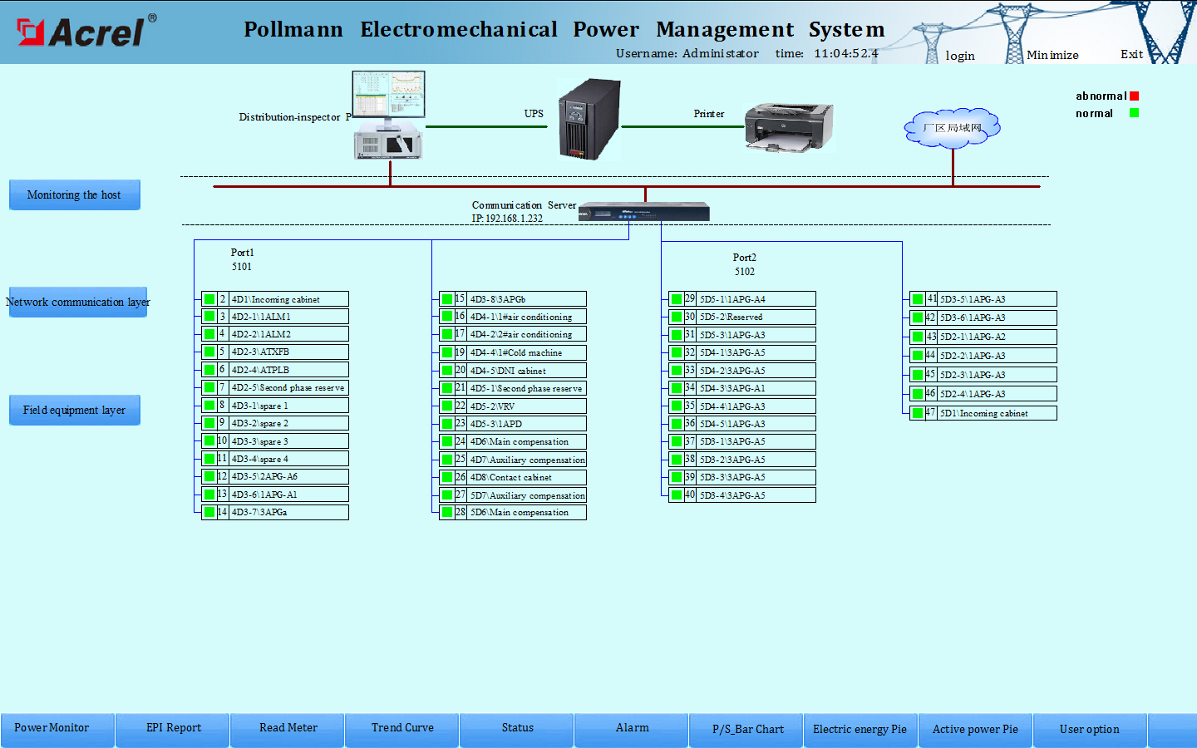This screenshot has width=1197, height=748.
Task: Click the Printer device icon
Action: [x=788, y=127]
